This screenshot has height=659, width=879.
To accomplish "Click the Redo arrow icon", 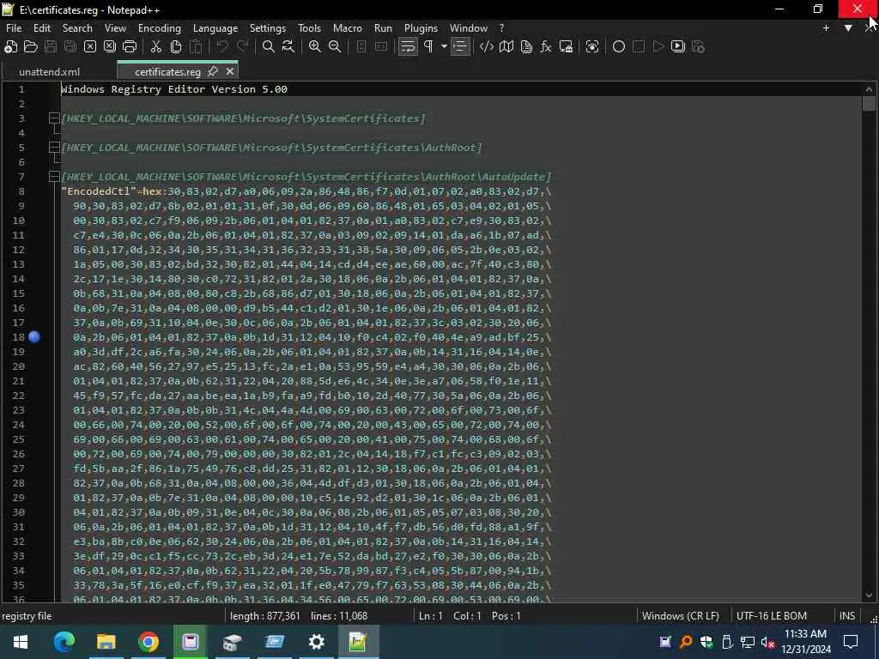I will [242, 47].
